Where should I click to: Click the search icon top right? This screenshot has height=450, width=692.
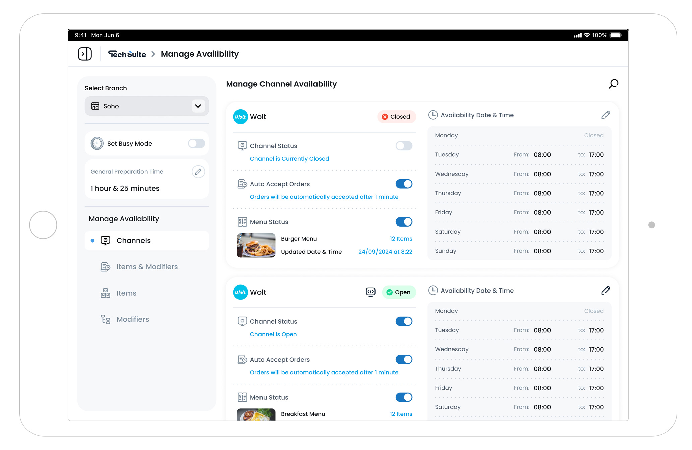613,84
